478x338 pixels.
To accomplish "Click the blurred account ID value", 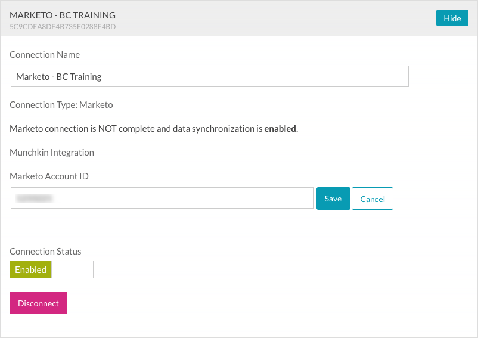I will [x=35, y=199].
